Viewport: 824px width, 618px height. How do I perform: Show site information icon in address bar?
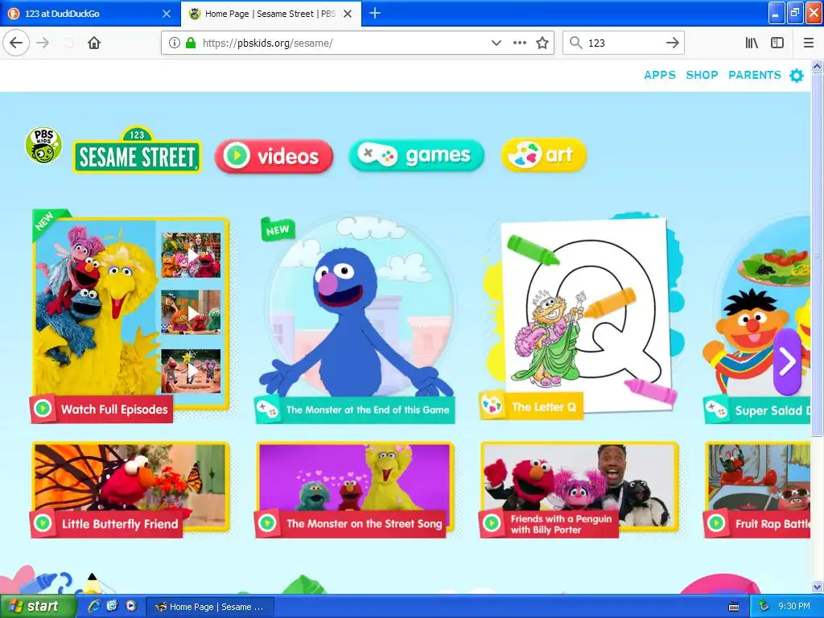(x=175, y=43)
